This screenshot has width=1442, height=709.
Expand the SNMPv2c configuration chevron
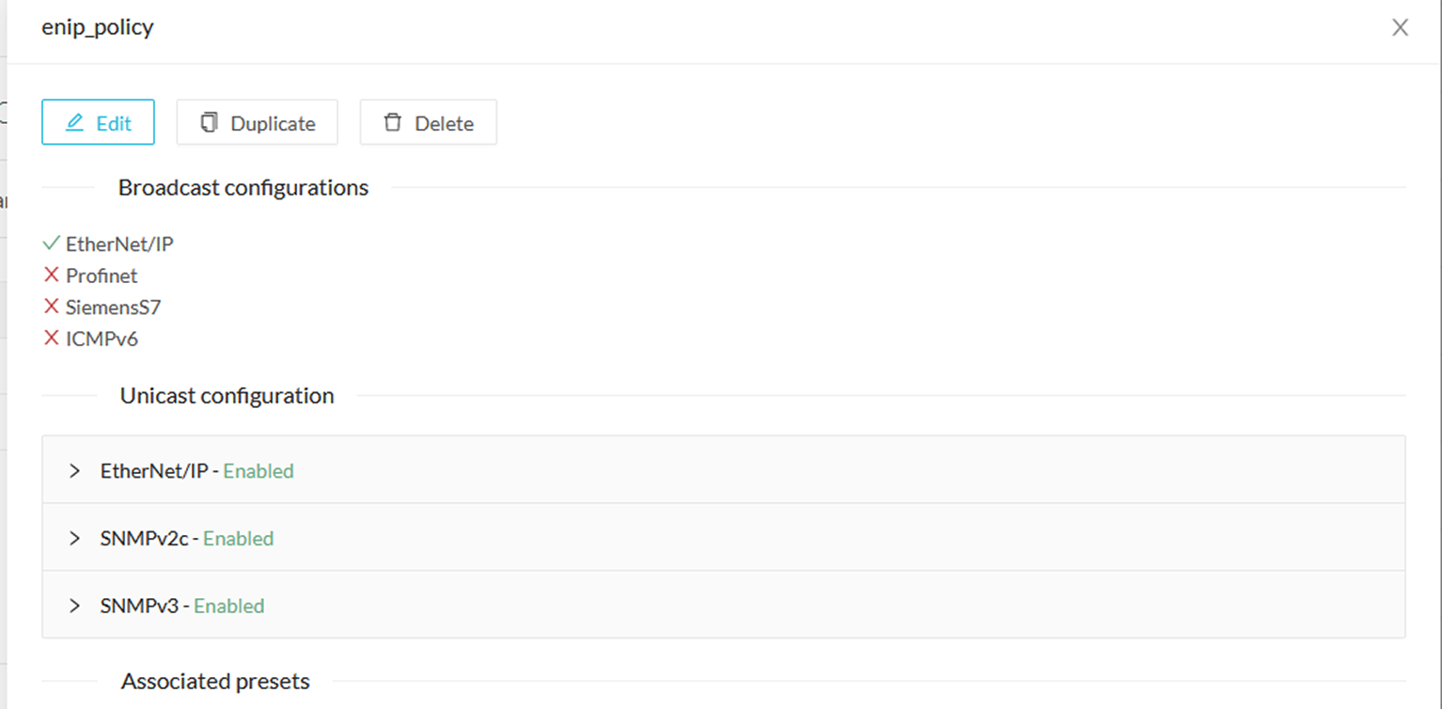(75, 538)
